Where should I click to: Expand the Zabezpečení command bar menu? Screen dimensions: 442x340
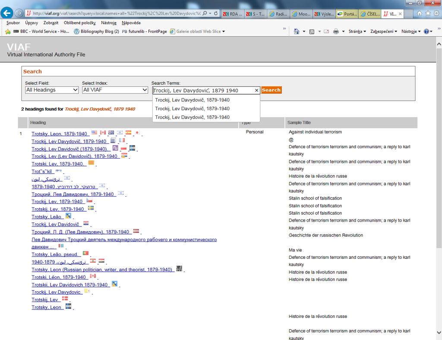384,32
